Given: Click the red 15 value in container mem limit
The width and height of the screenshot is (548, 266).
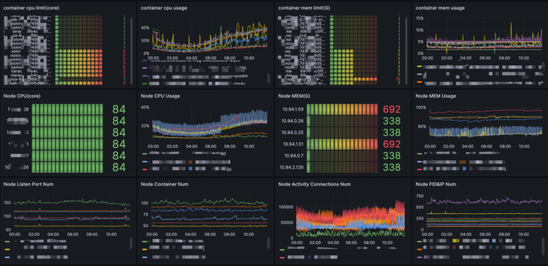Looking at the screenshot, I should coord(398,80).
